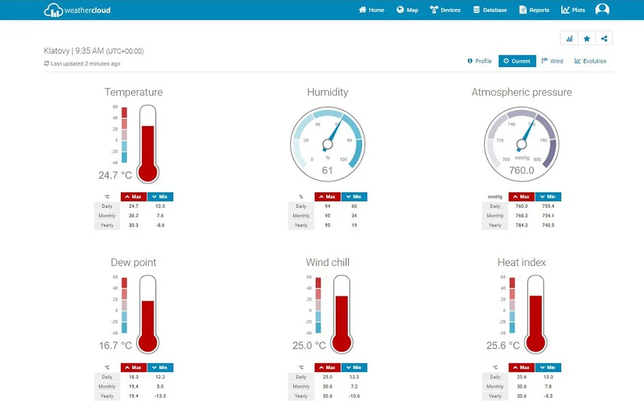Open the Database section
The image size is (644, 415).
tap(490, 10)
